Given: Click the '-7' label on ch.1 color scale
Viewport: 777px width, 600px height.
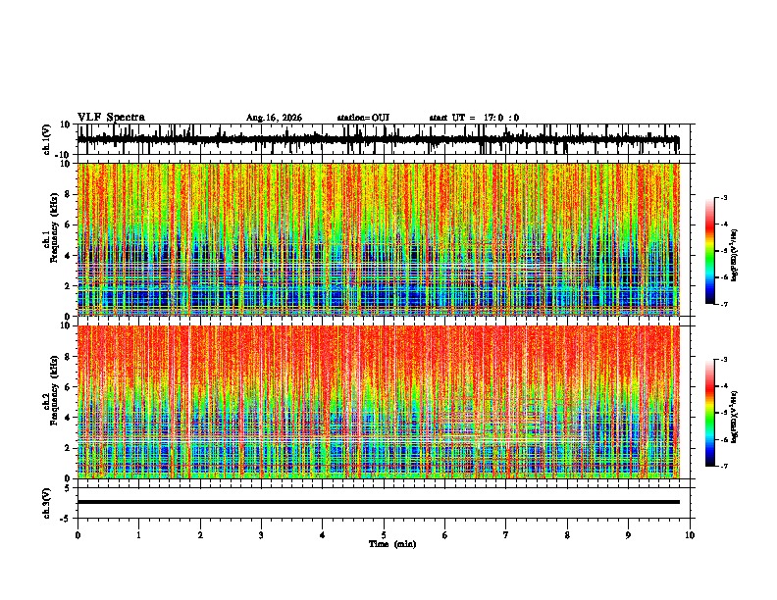Looking at the screenshot, I should pos(724,304).
